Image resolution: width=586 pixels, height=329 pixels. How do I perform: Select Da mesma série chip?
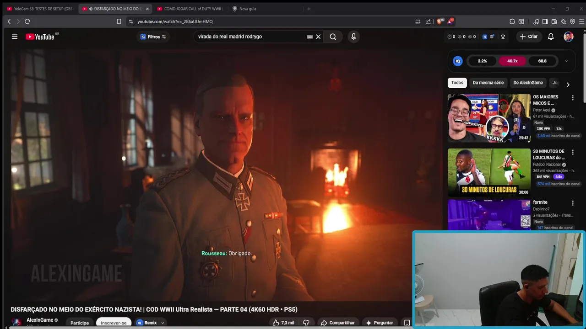[x=488, y=83]
